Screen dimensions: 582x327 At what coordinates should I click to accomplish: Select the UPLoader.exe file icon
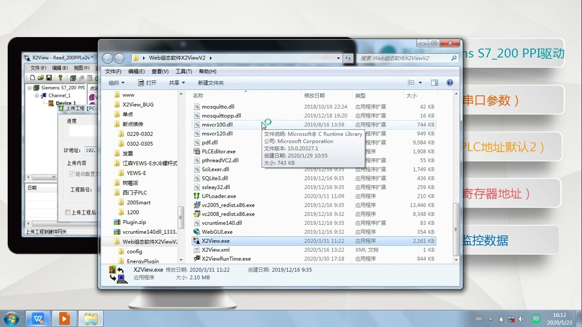[x=197, y=196]
